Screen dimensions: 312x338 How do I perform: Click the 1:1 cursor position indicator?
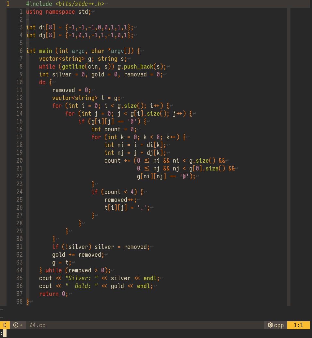pos(298,325)
